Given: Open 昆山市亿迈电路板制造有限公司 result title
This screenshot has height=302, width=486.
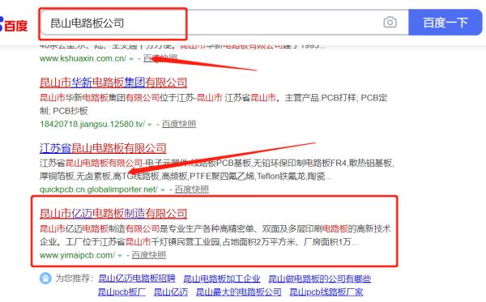Looking at the screenshot, I should tap(113, 214).
